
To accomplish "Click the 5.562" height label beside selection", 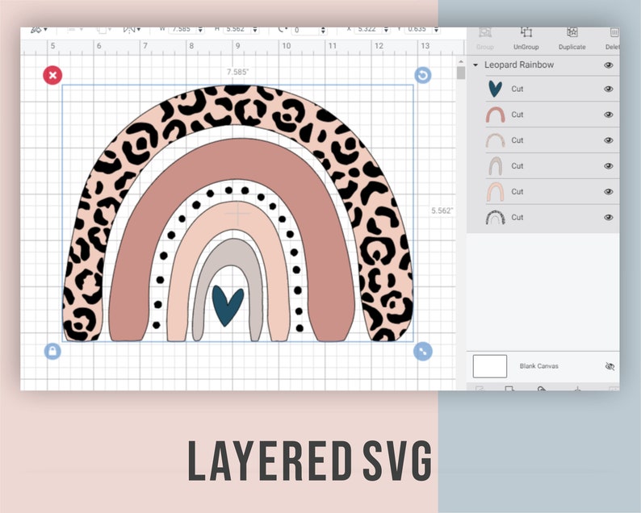I will (x=442, y=211).
